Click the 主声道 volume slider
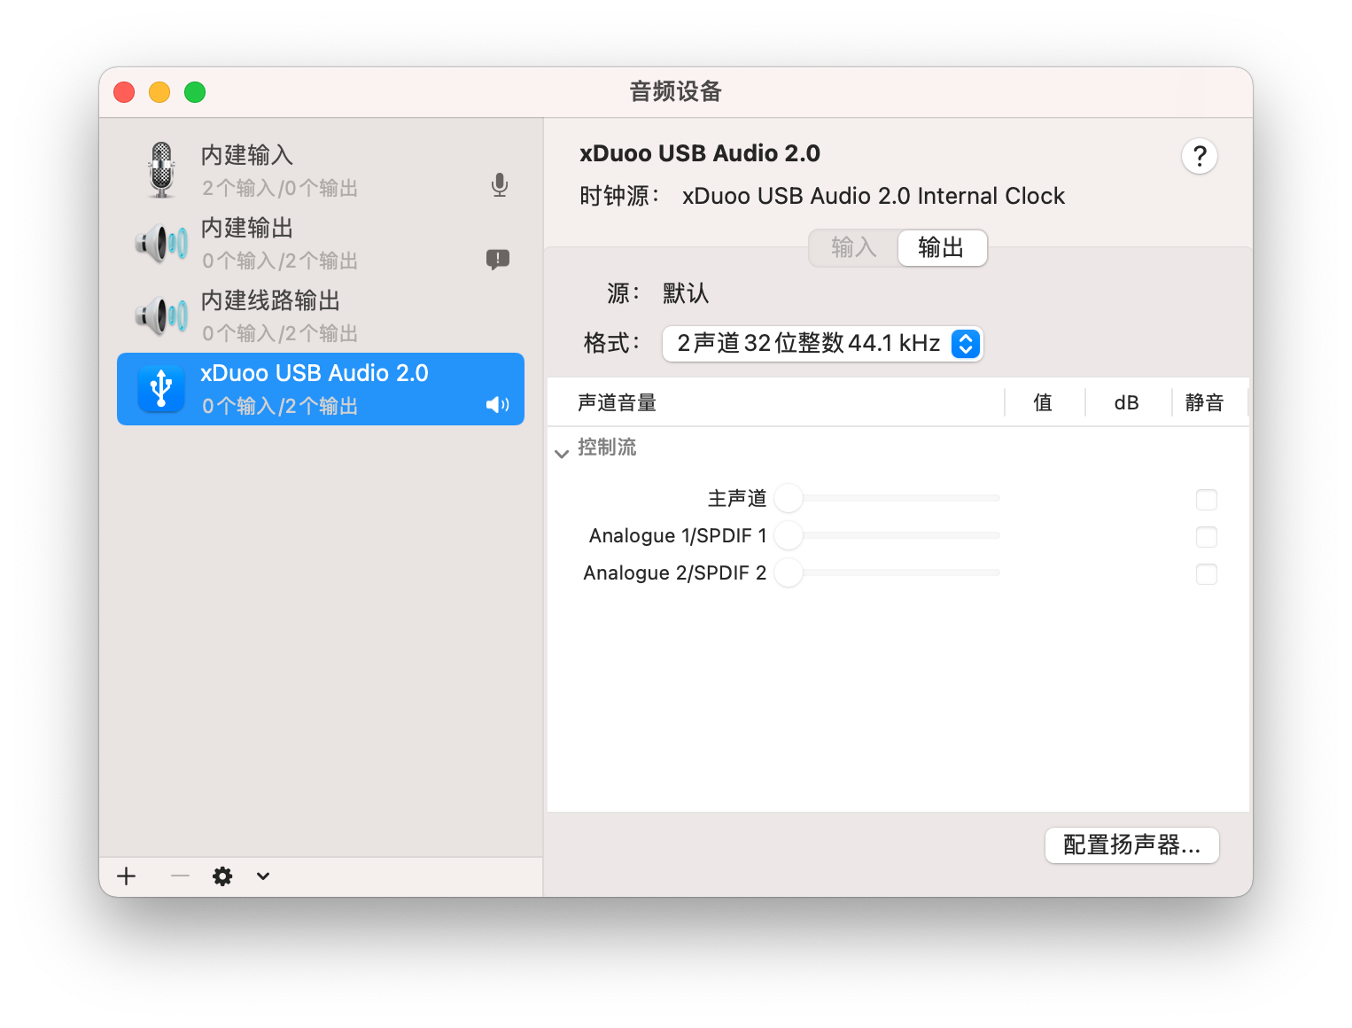This screenshot has height=1028, width=1352. (x=888, y=498)
